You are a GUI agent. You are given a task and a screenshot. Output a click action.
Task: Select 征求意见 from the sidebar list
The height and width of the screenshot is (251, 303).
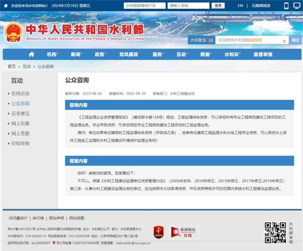pos(20,113)
